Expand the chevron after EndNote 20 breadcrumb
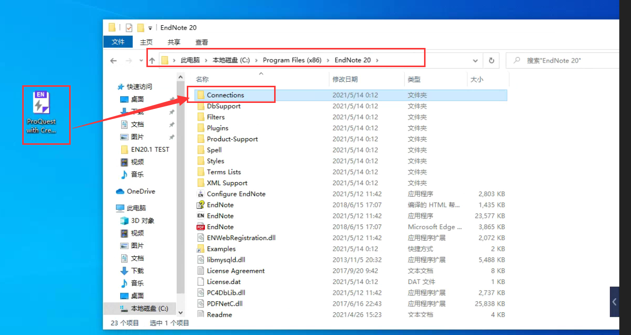Image resolution: width=631 pixels, height=335 pixels. click(377, 60)
